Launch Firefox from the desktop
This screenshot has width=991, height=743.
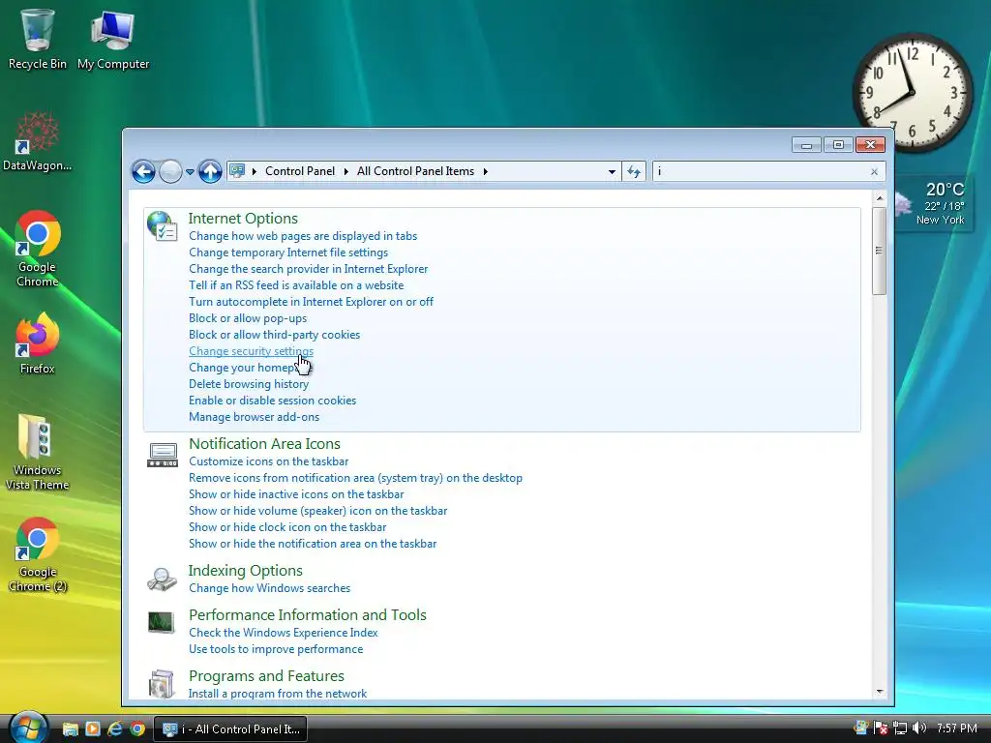click(x=38, y=343)
